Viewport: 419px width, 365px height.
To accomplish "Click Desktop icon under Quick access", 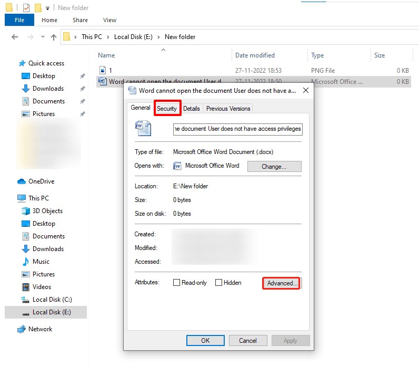I will [x=26, y=76].
